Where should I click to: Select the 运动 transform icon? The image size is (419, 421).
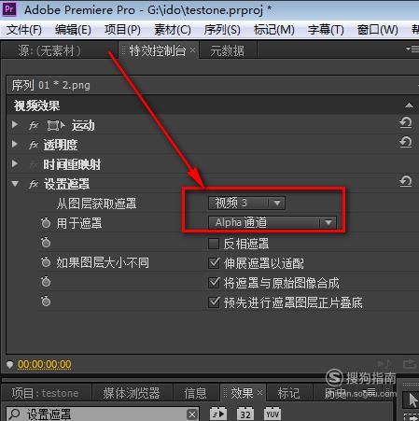pyautogui.click(x=56, y=125)
